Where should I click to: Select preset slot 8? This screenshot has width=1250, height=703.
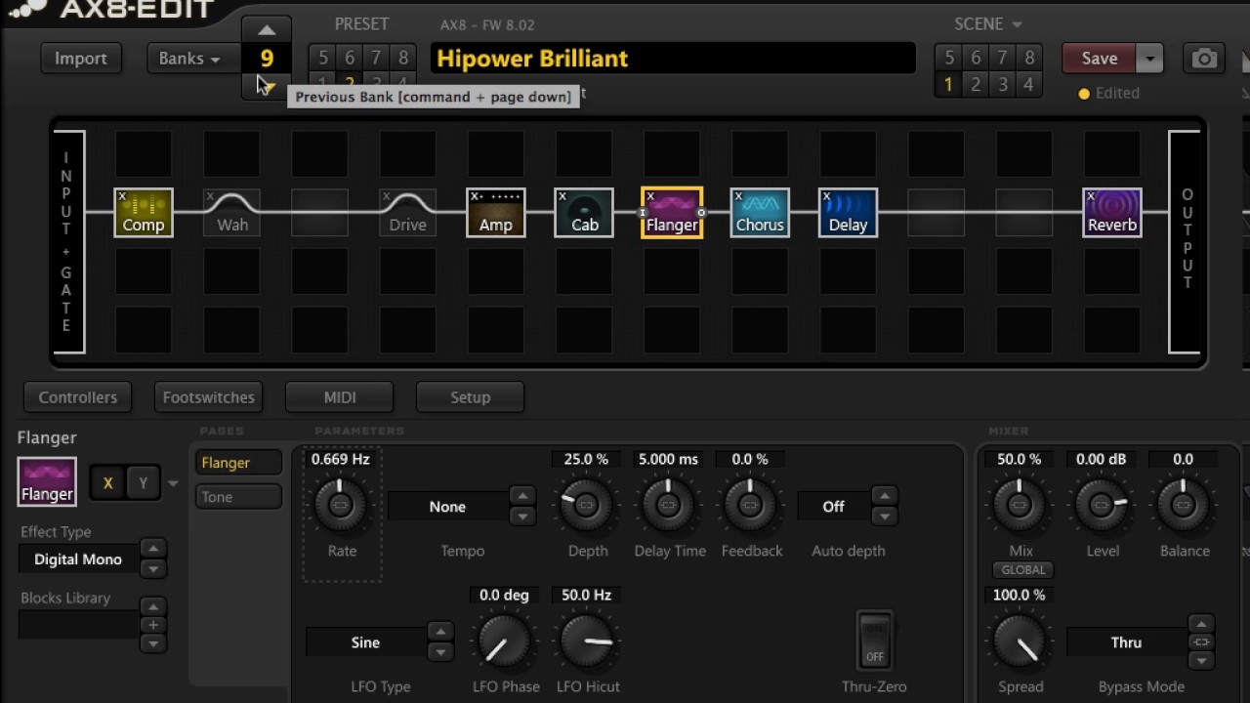(x=402, y=59)
